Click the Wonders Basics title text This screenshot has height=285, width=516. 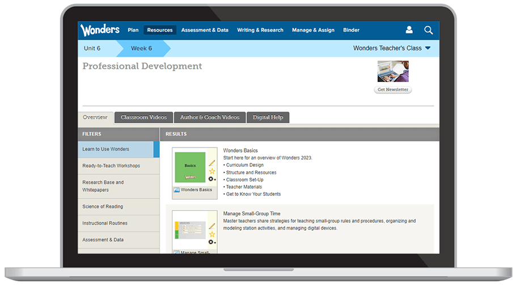point(240,150)
